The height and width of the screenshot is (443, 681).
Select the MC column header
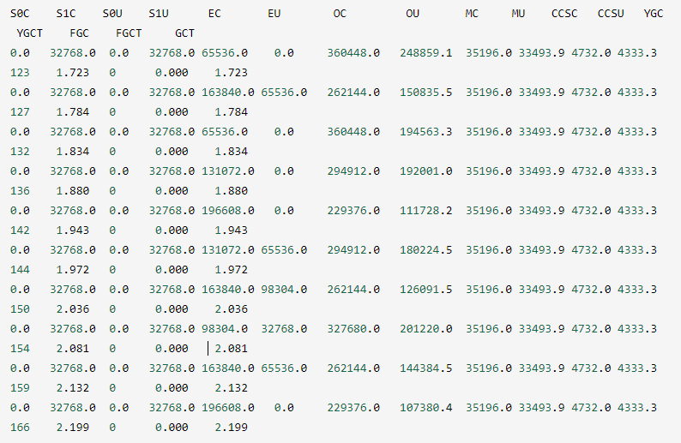472,14
